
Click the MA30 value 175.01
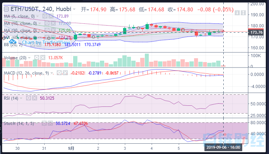tap(65, 31)
